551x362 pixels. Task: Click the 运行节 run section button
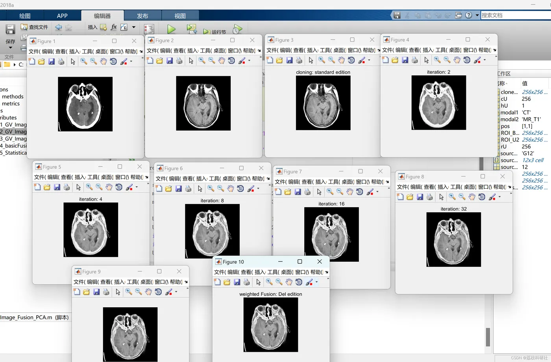click(215, 31)
